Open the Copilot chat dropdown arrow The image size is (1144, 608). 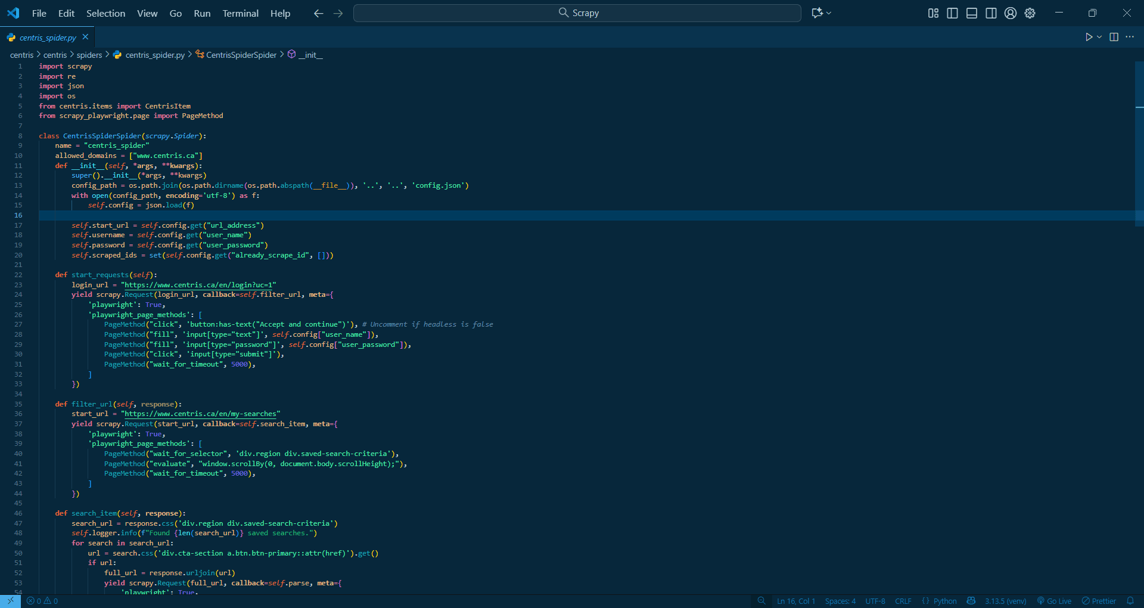tap(829, 13)
